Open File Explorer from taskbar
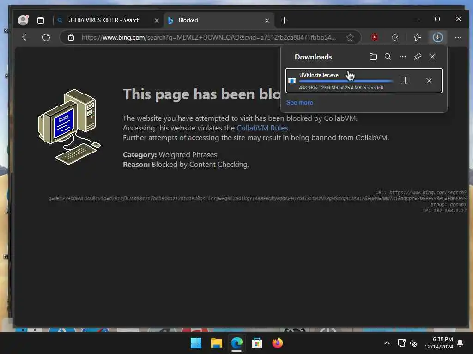Screen dimensions: 473x354 point(216,343)
